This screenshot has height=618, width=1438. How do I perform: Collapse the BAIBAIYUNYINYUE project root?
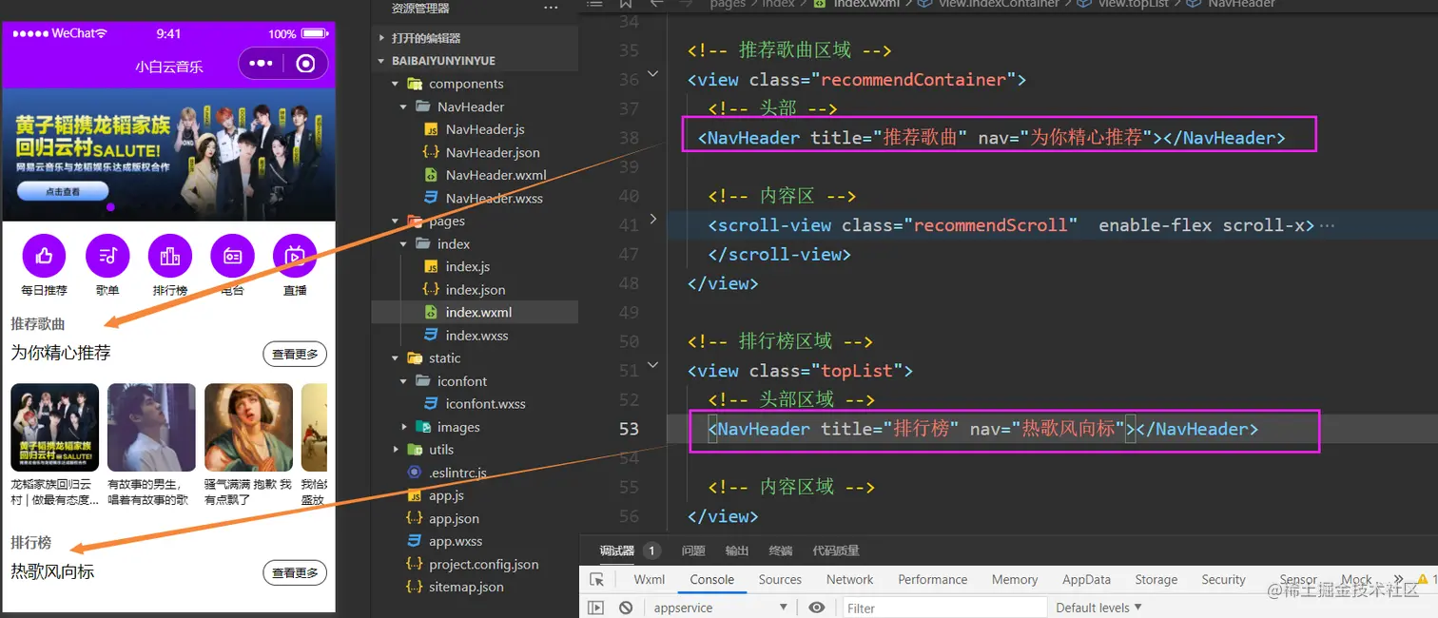pos(475,60)
